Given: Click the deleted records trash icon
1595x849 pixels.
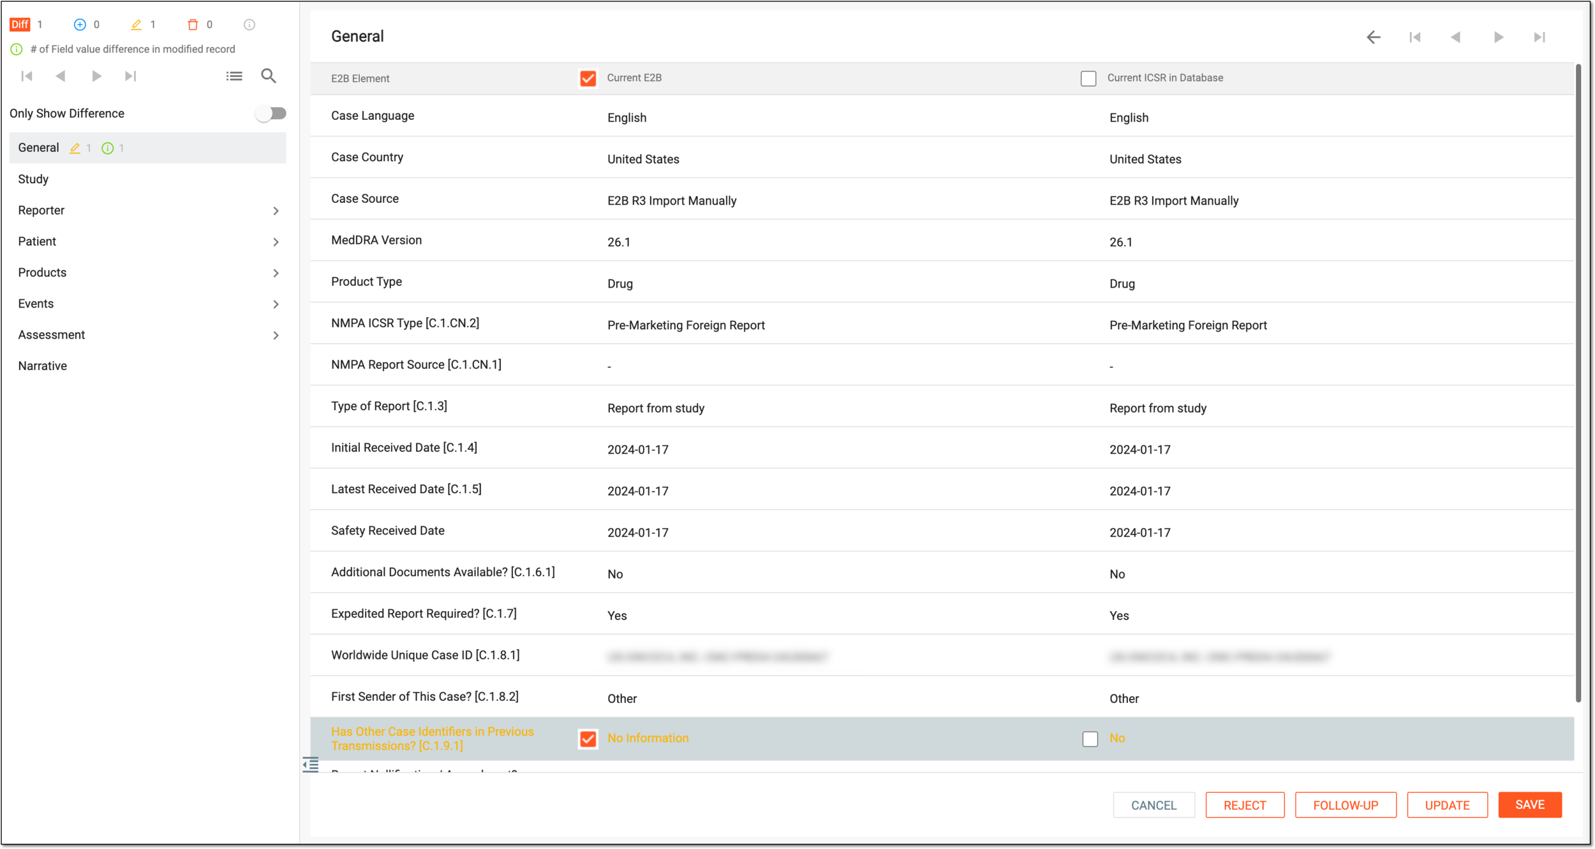Looking at the screenshot, I should [193, 24].
